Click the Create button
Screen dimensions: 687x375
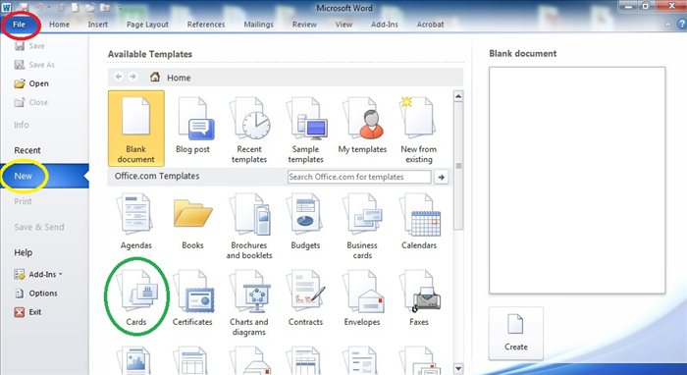516,333
